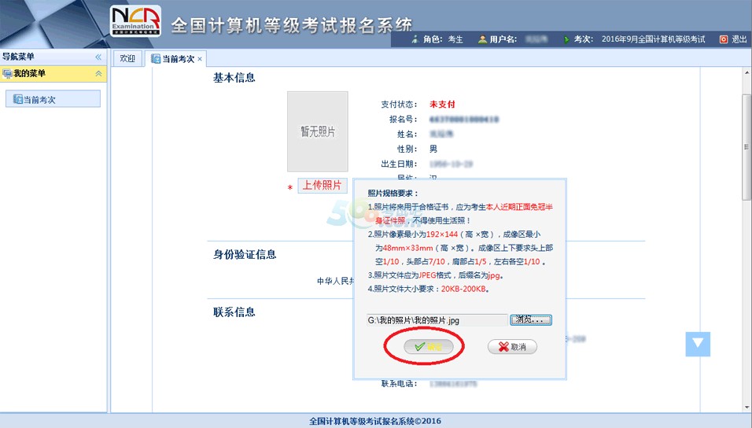Click the 上传照片 button
Image resolution: width=752 pixels, height=428 pixels.
(323, 185)
